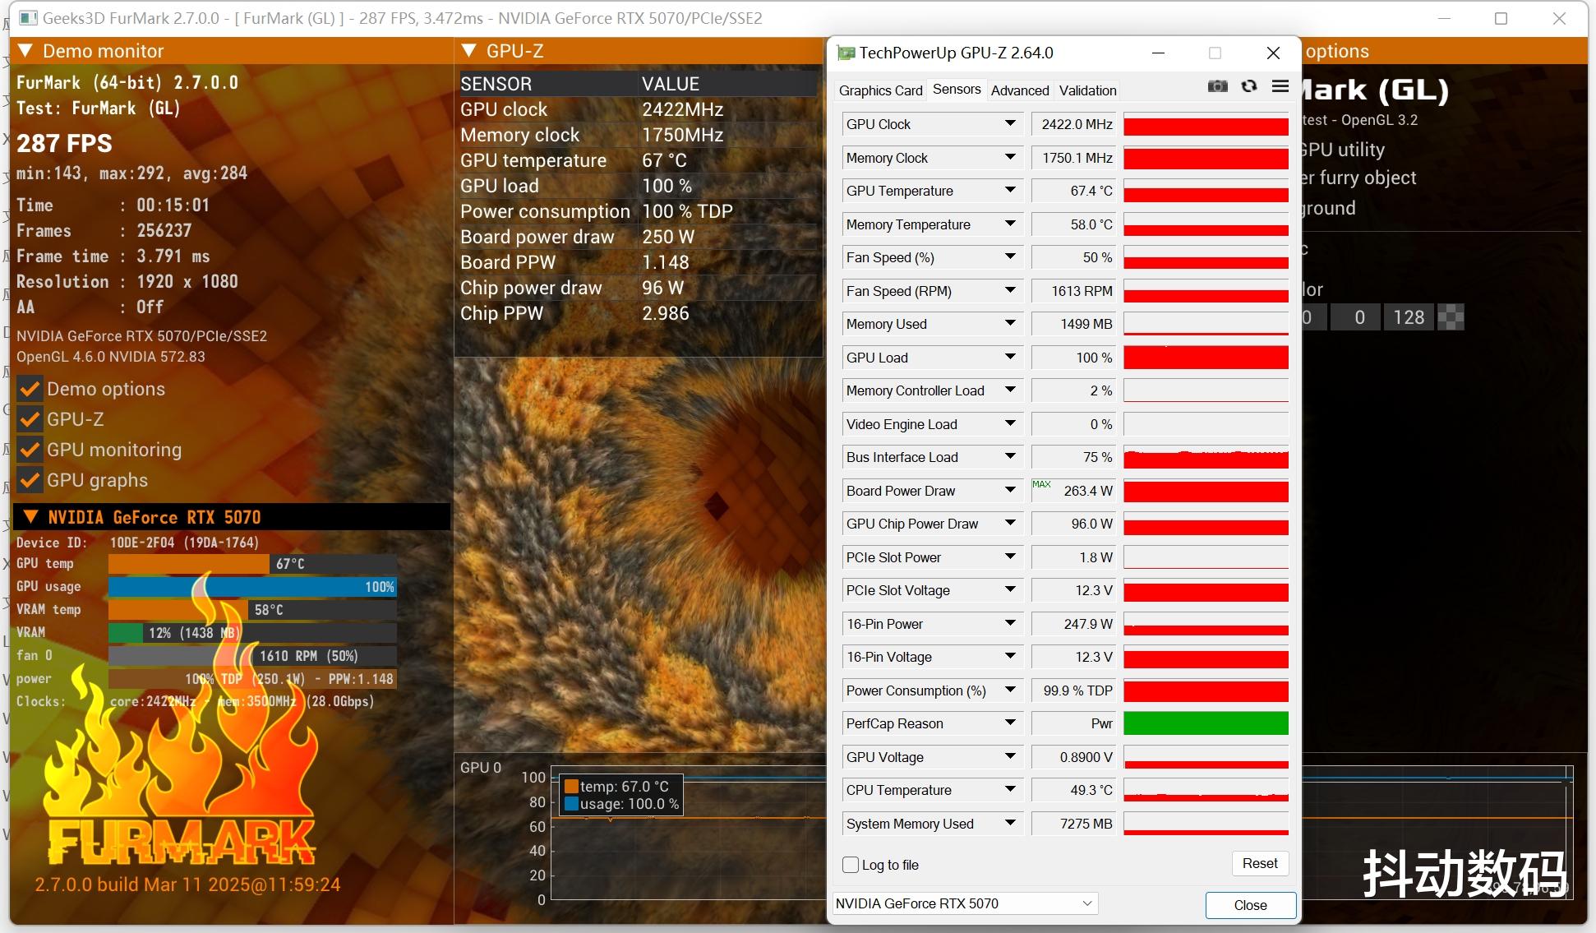Image resolution: width=1596 pixels, height=933 pixels.
Task: Enable the Log to file checkbox
Action: (851, 865)
